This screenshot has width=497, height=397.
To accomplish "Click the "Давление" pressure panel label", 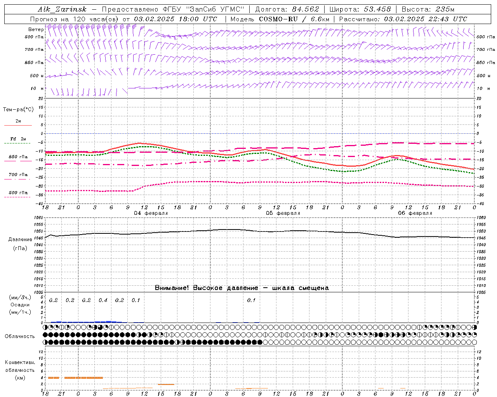I will 20,240.
